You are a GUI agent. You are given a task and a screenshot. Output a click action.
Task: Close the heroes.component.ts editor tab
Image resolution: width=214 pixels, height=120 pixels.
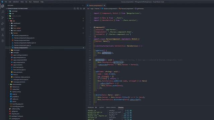(x=105, y=5)
